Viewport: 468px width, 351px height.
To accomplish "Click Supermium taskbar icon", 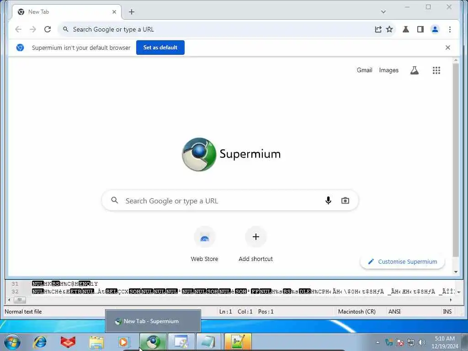I will 153,342.
